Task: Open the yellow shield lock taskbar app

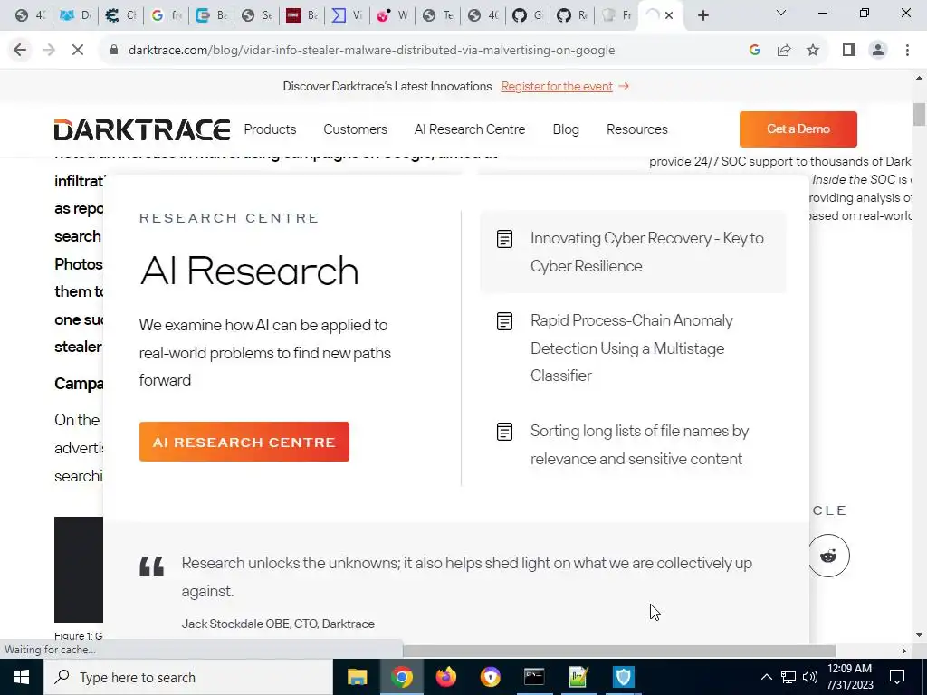Action: pyautogui.click(x=490, y=677)
